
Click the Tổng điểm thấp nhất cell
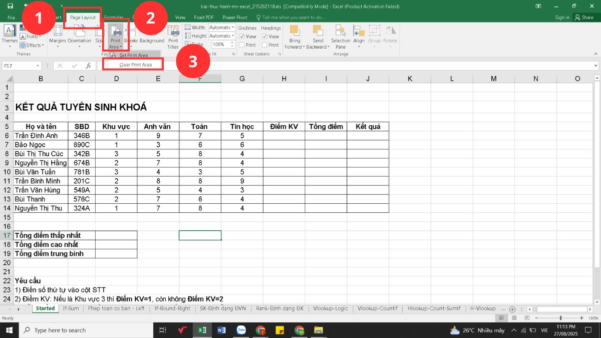(x=55, y=235)
